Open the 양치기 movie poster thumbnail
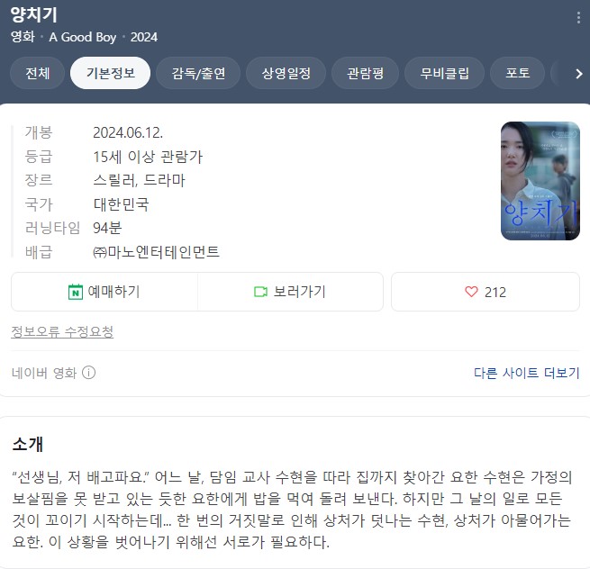The height and width of the screenshot is (569, 590). point(540,181)
